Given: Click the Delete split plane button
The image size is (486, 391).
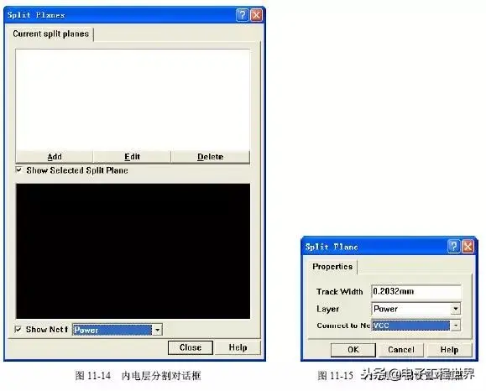Looking at the screenshot, I should coord(210,157).
